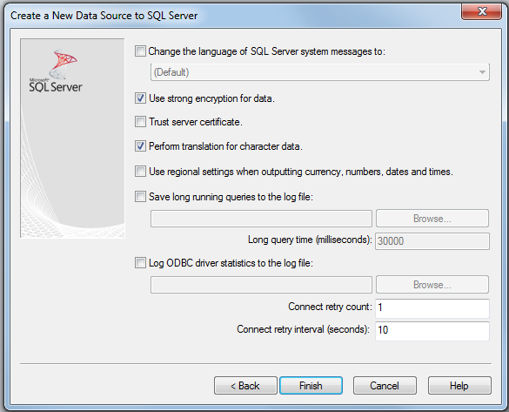Viewport: 509px width, 412px height.
Task: Click the 'Connect retry interval (seconds):' label
Action: tap(303, 329)
